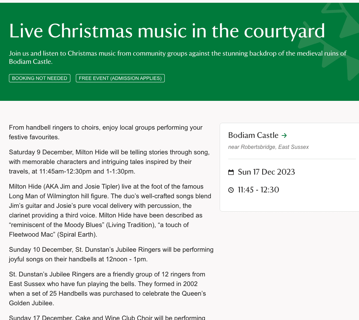Click near Robertsbridge, East Sussex location text
The image size is (359, 320).
coord(268,147)
